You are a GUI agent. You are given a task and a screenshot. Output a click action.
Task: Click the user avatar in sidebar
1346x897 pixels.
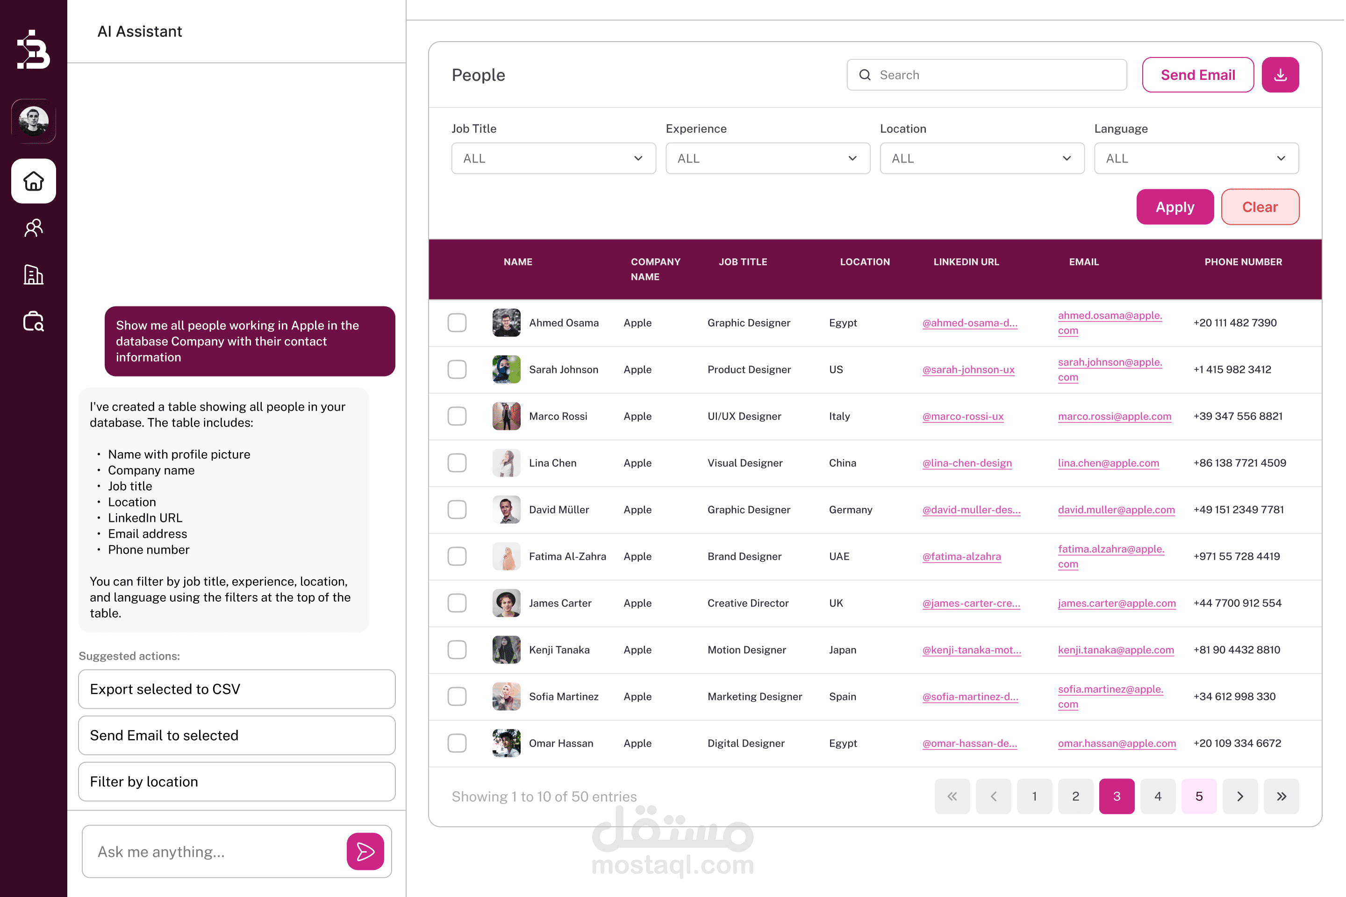tap(33, 121)
